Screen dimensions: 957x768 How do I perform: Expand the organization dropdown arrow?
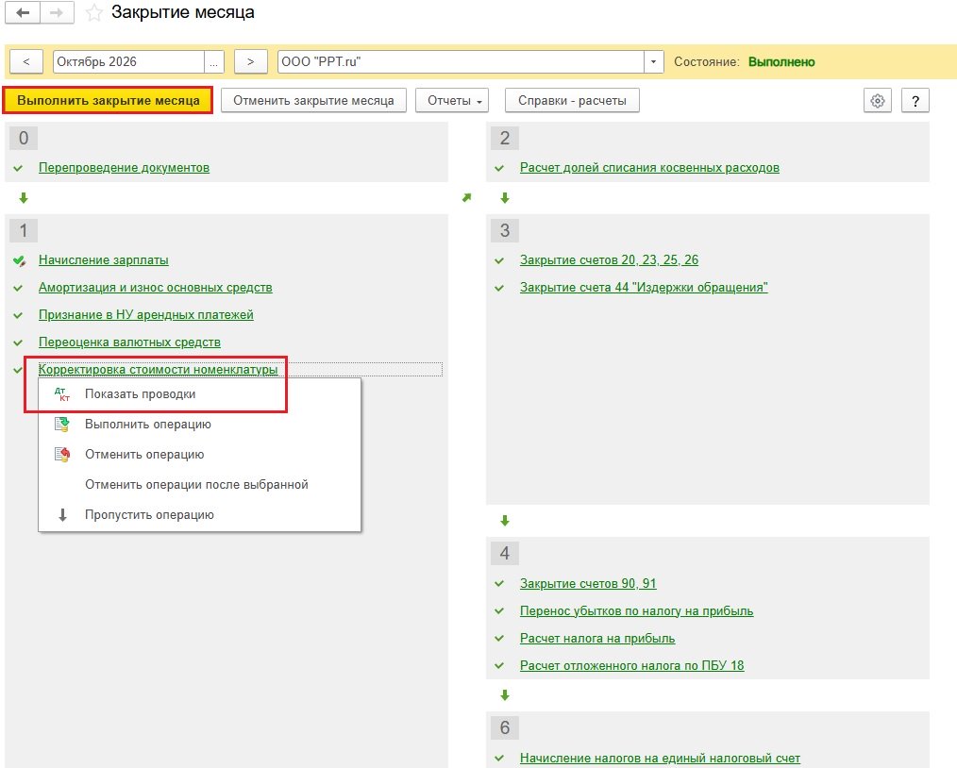[x=654, y=61]
